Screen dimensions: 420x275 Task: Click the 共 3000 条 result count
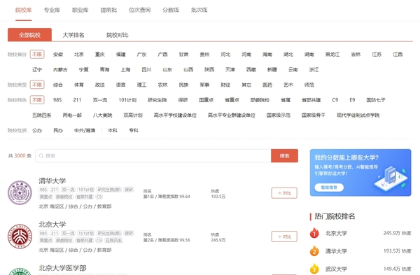pyautogui.click(x=20, y=156)
